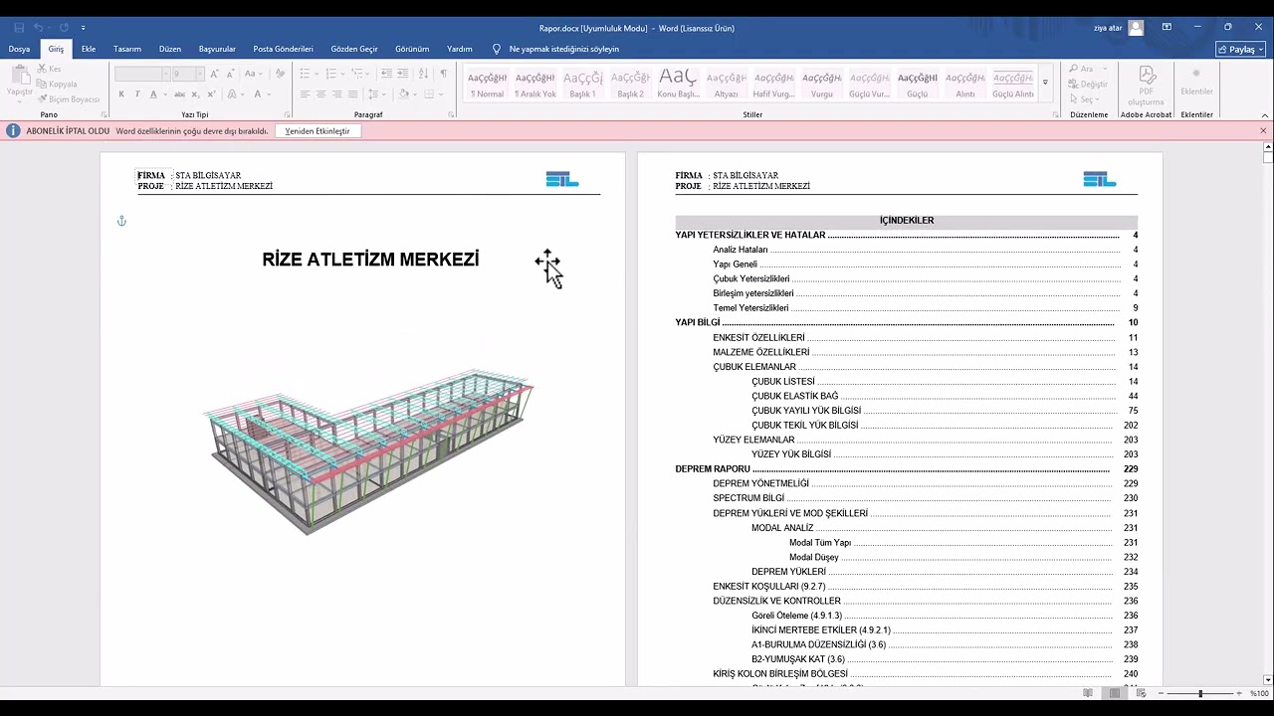The image size is (1274, 716).
Task: Click the sort A-Z icon
Action: 424,74
